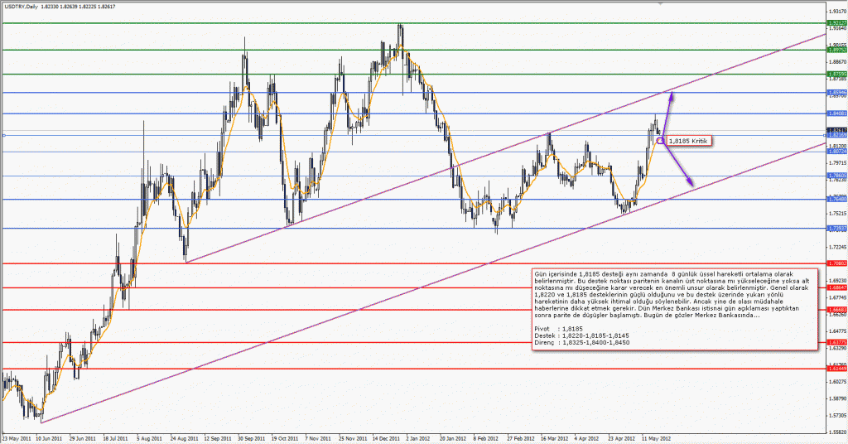Select the red 1.66683 price level label

point(836,309)
